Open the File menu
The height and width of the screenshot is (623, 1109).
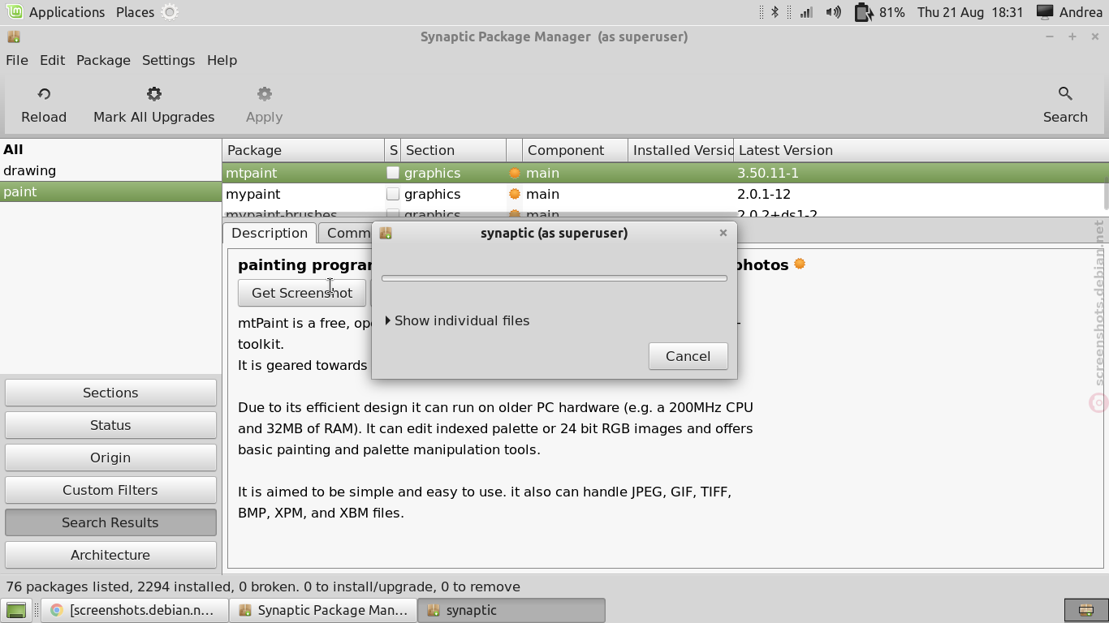pos(17,60)
